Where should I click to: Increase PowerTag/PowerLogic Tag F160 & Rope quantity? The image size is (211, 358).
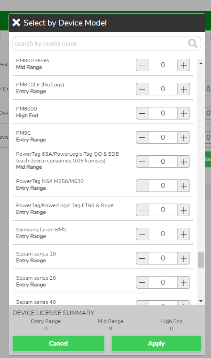click(184, 210)
